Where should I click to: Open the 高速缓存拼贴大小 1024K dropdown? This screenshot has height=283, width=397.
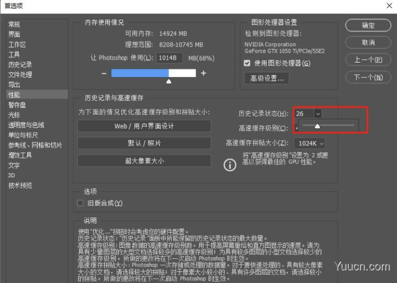310,144
